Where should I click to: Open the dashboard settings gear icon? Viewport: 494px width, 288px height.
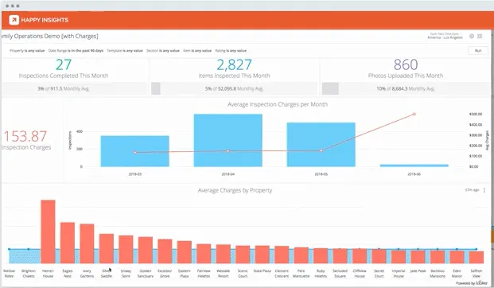(x=472, y=37)
